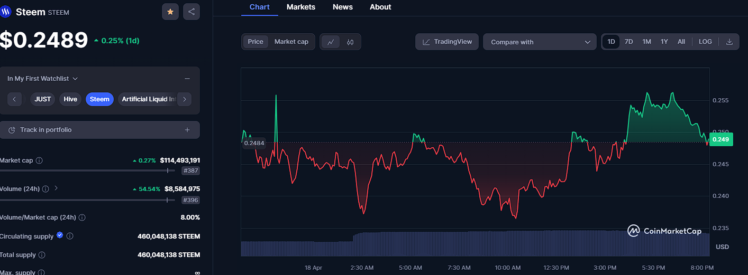Switch to line chart view icon
Viewport: 748px width, 275px height.
(x=331, y=42)
